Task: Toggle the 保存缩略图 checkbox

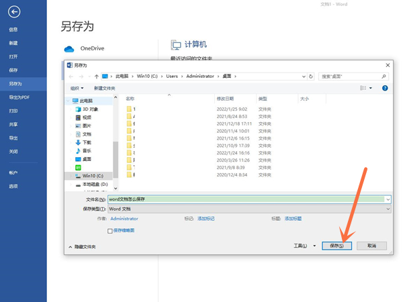Action: pyautogui.click(x=110, y=231)
